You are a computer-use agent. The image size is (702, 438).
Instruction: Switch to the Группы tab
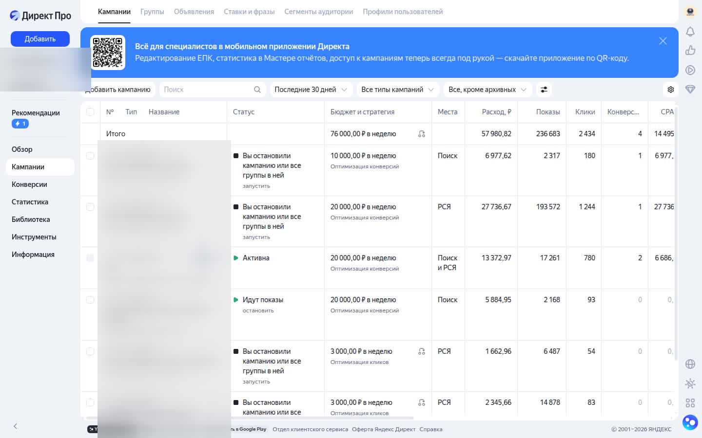pyautogui.click(x=152, y=12)
